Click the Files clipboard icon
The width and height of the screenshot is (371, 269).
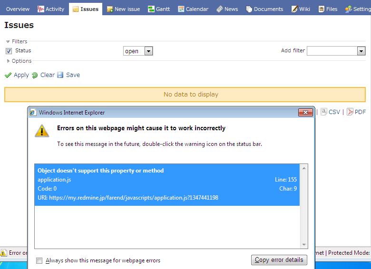pos(322,9)
